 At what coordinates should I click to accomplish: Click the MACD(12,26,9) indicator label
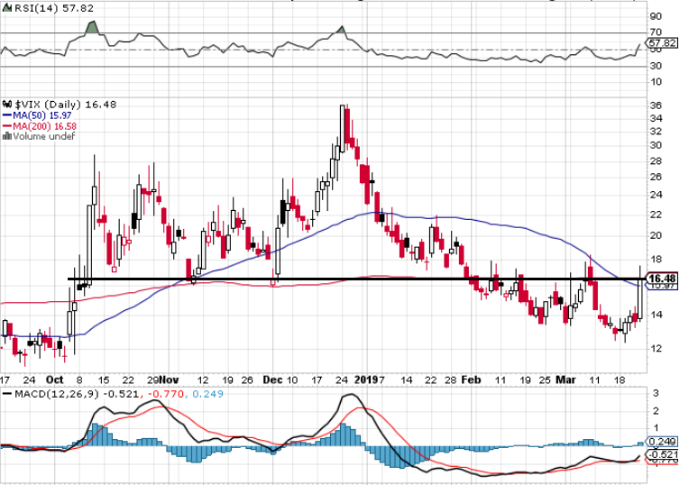[43, 395]
